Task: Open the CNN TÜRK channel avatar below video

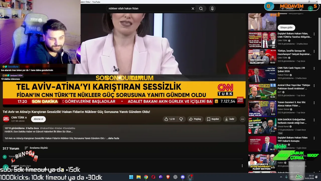Action: tap(6, 119)
